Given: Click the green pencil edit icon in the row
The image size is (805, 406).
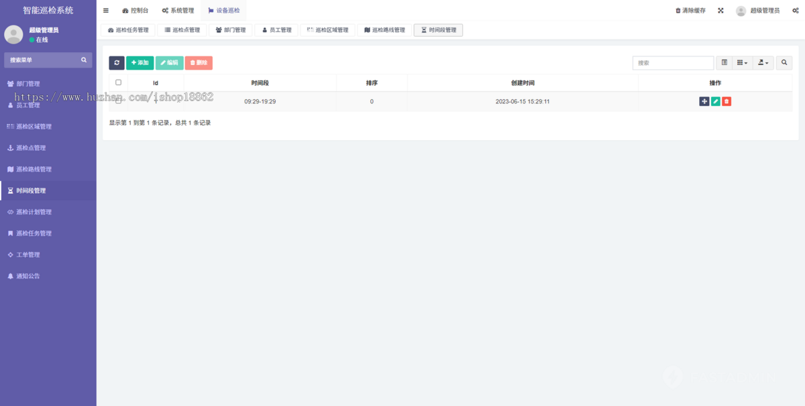Looking at the screenshot, I should [716, 101].
